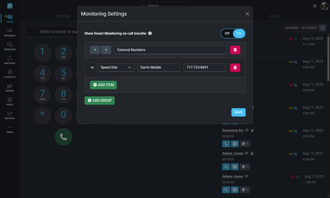The image size is (330, 198).
Task: Open the Speed Dial type dropdown
Action: click(116, 67)
